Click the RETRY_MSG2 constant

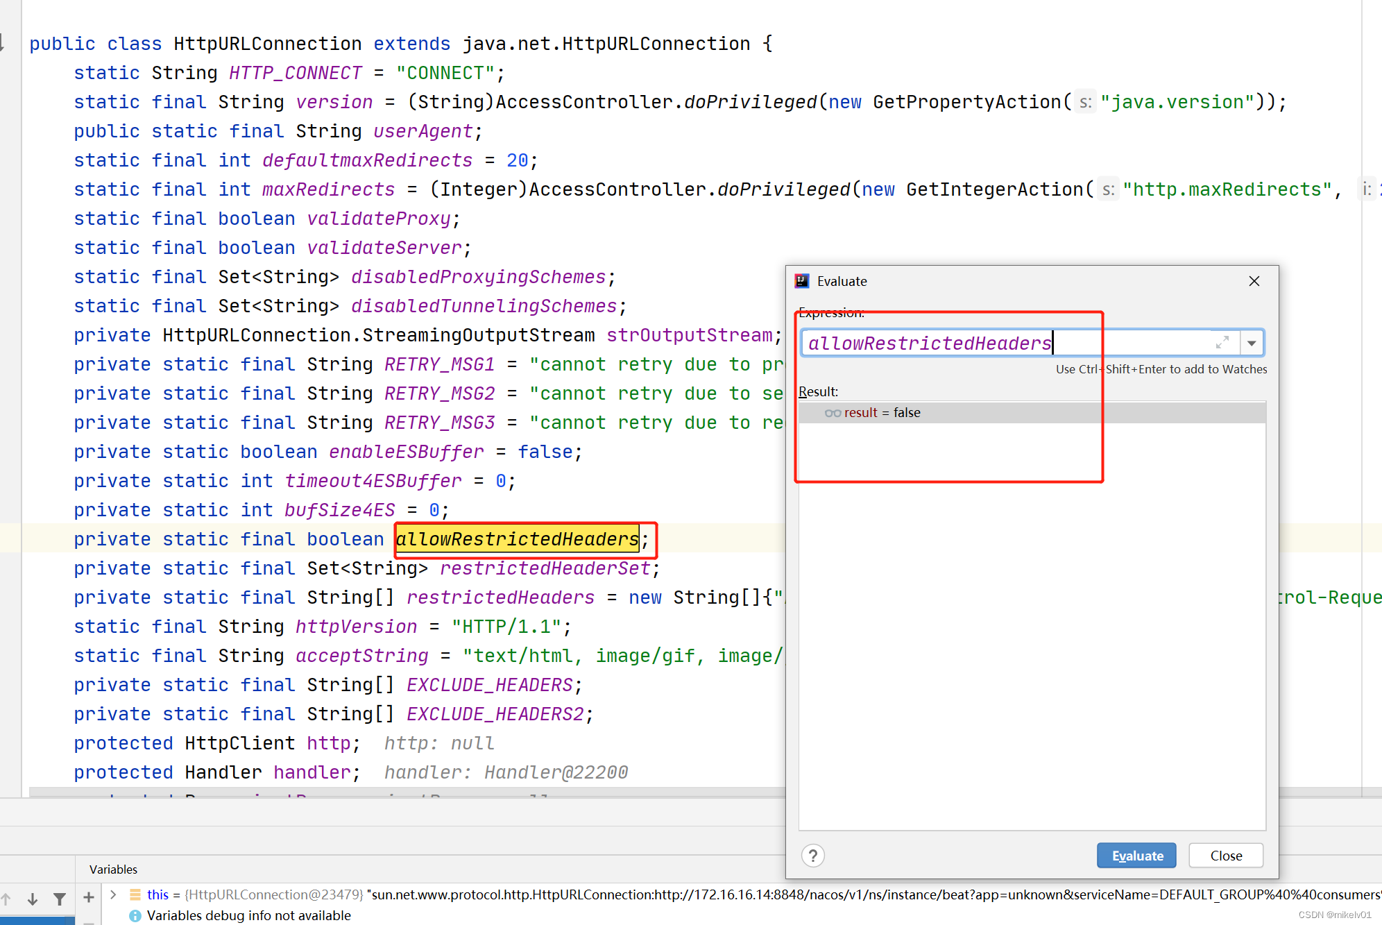440,393
